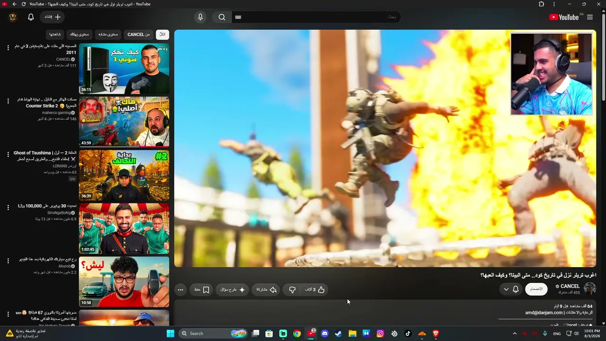Open Task View on the taskbar
606x341 pixels.
[256, 333]
